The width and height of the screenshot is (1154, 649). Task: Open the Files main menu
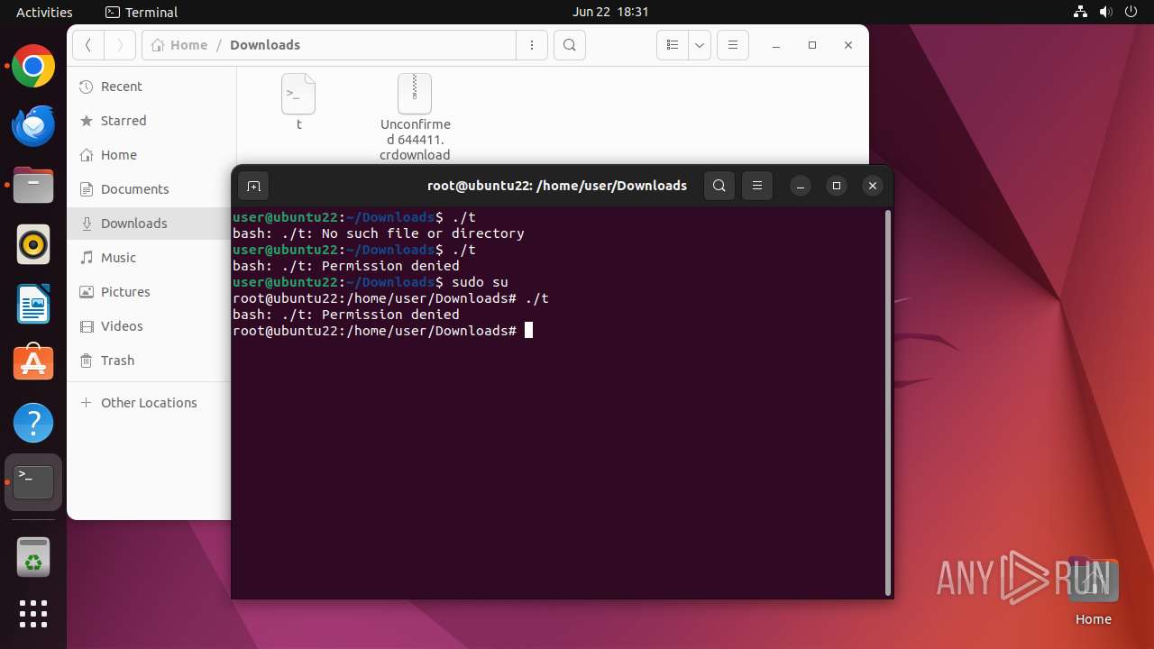point(733,45)
